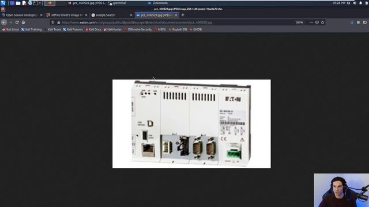Go back to the previous page
The width and height of the screenshot is (369, 207).
click(x=4, y=22)
